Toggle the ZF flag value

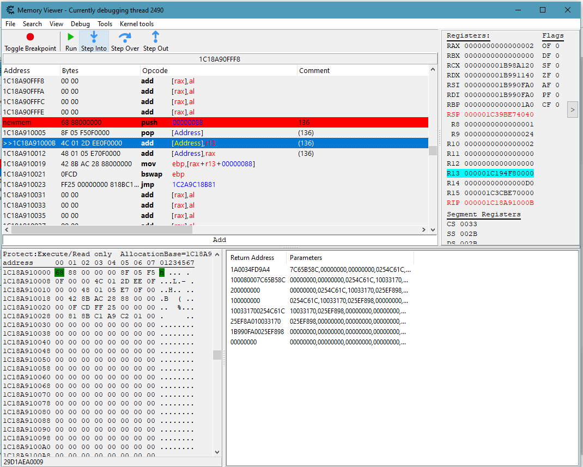(x=557, y=75)
